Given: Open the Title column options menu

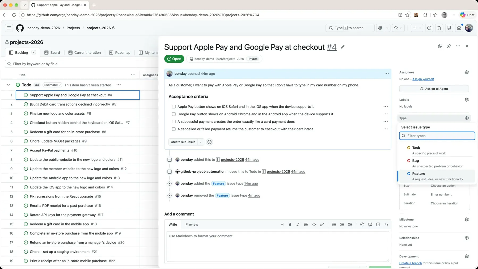Looking at the screenshot, I should (x=133, y=75).
